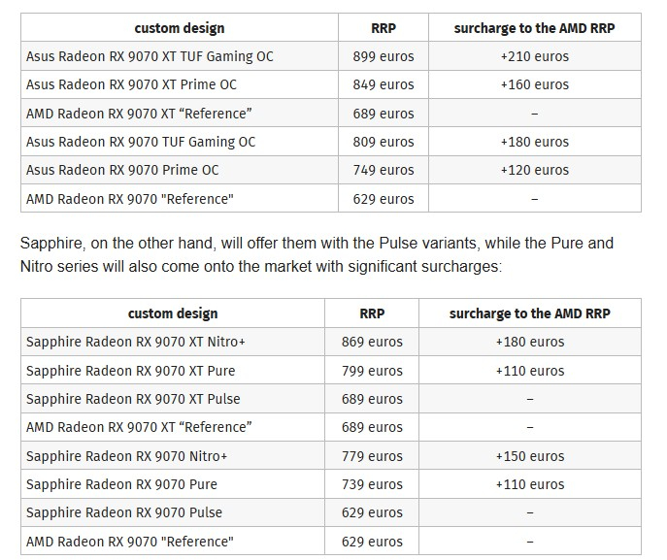667x560 pixels.
Task: Click Sapphire Radeon RX 9070 Pulse row name
Action: point(124,512)
